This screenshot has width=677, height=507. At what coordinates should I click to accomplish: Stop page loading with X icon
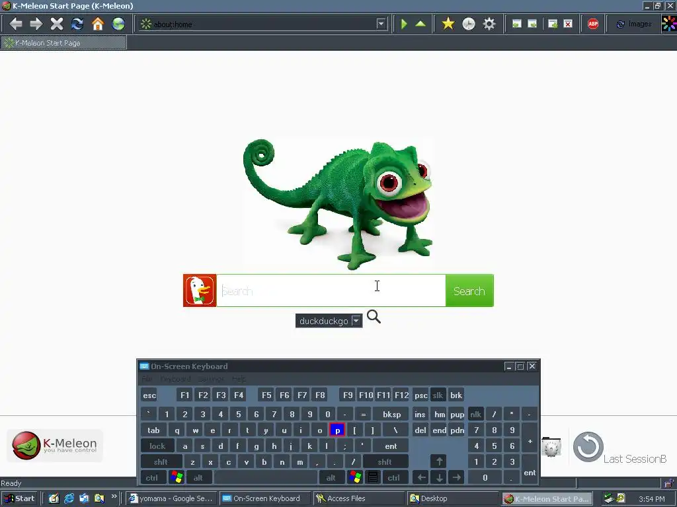click(57, 24)
